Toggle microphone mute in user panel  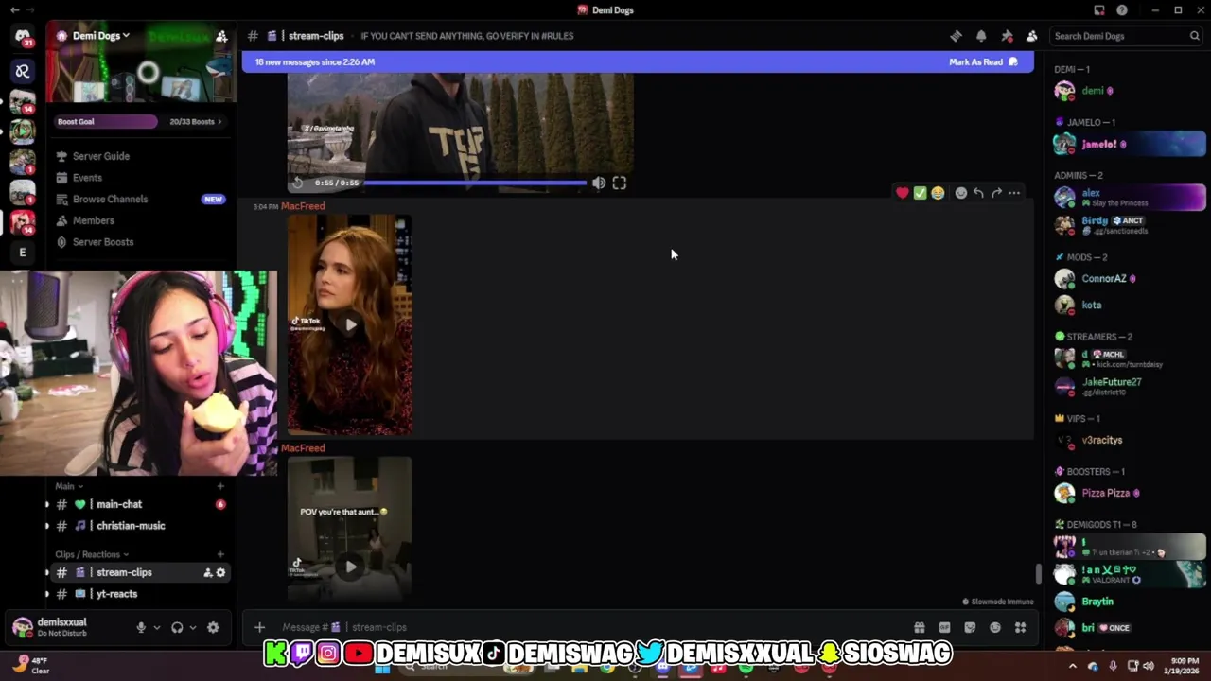(141, 627)
